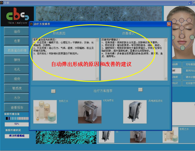Select the 生机之水 product thumbnail in dialog
The image size is (195, 151).
(45, 112)
